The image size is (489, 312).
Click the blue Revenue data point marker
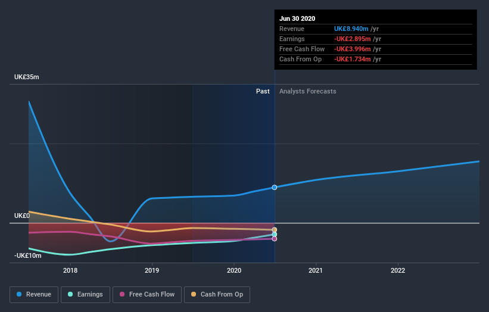coord(275,188)
